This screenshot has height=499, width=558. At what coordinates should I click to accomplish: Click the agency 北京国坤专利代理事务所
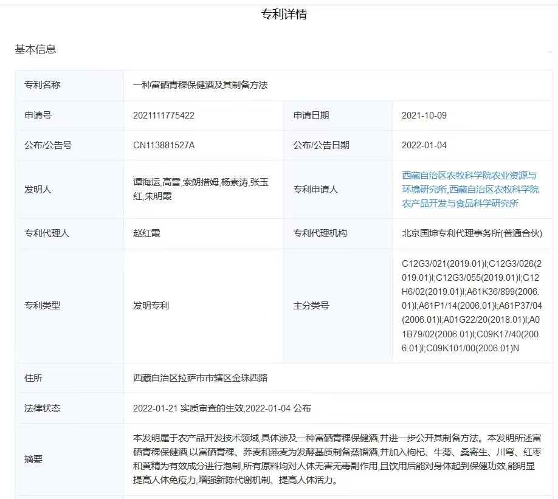(472, 233)
